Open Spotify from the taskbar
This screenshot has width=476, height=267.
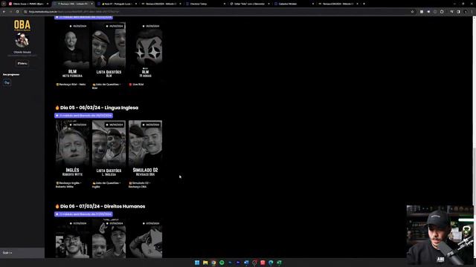[222, 263]
